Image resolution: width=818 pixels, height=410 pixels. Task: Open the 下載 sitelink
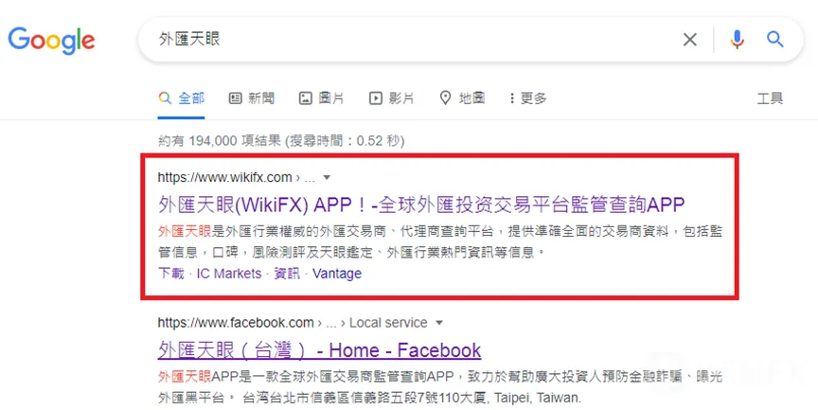(x=171, y=274)
